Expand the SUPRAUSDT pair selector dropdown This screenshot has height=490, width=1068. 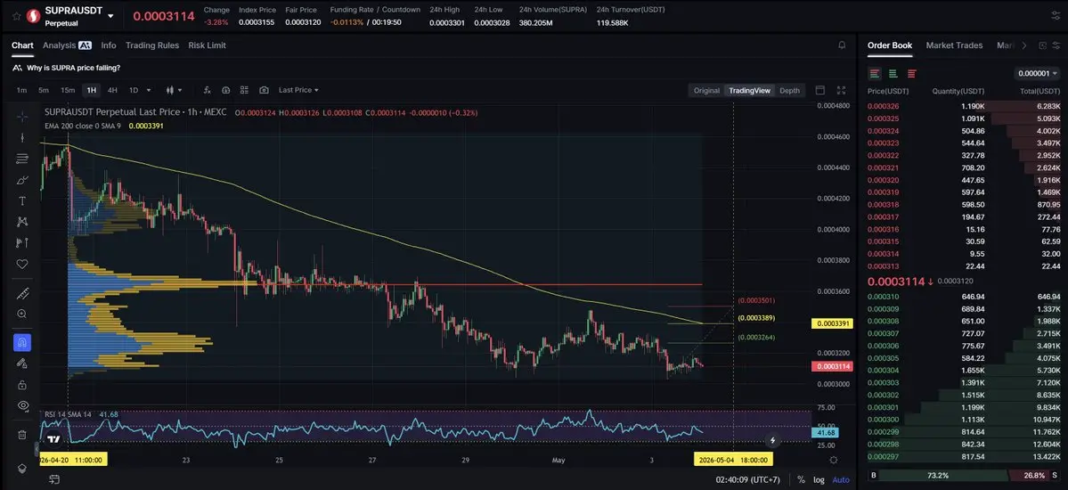click(x=111, y=16)
